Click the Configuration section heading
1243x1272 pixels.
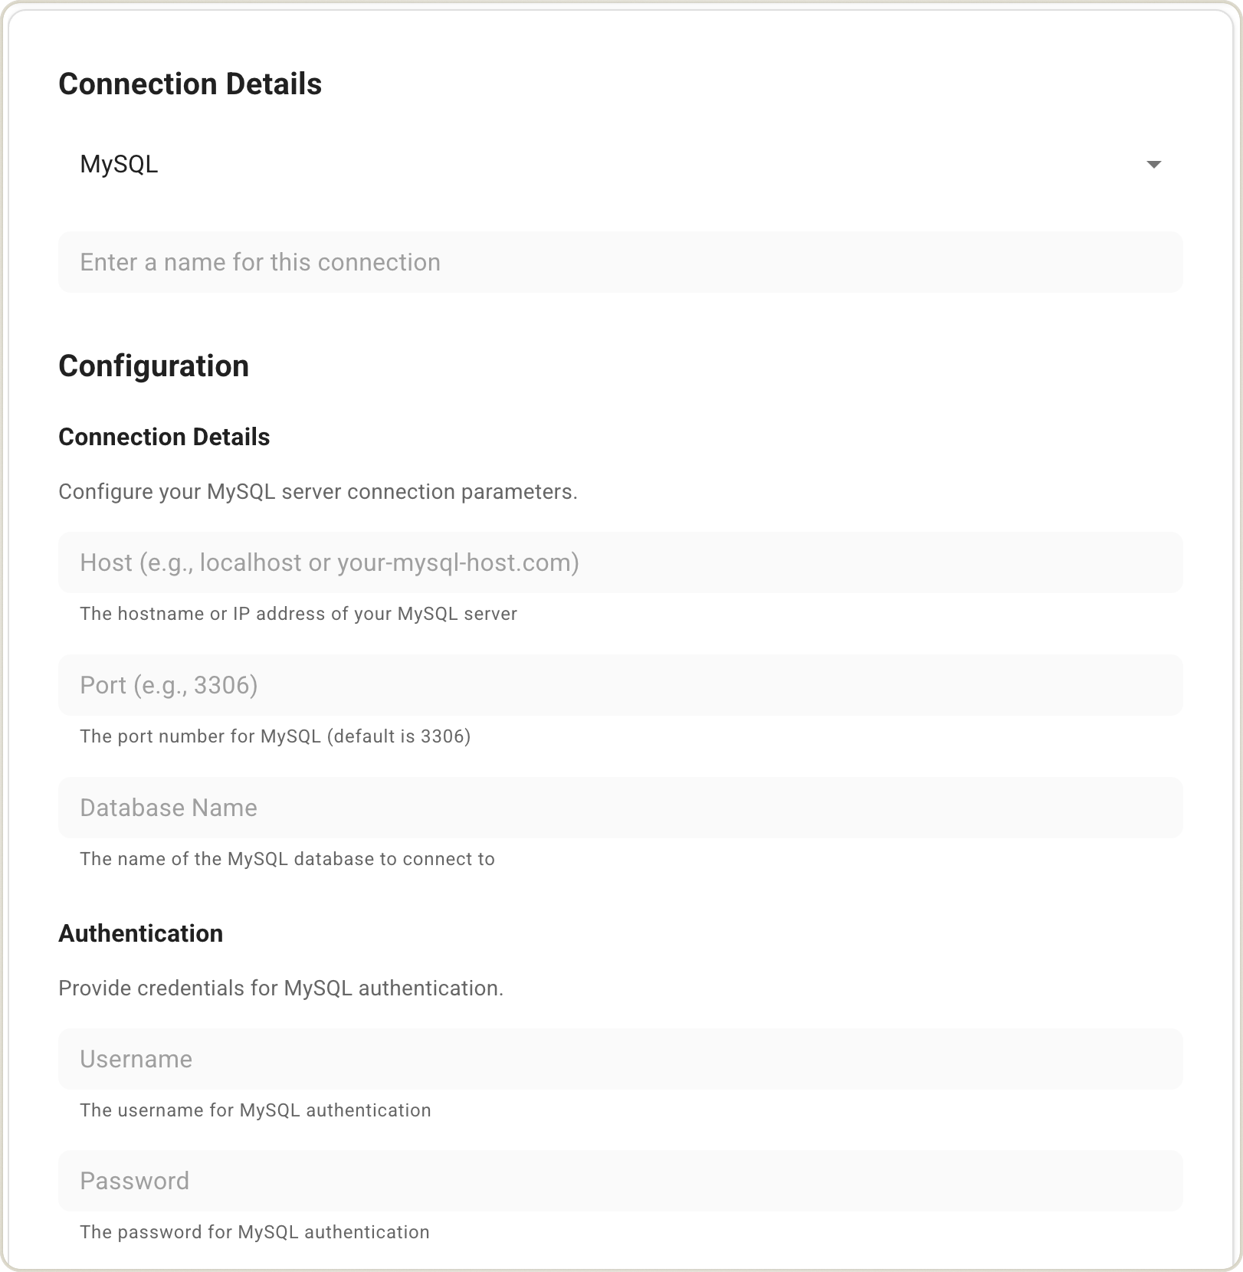coord(153,366)
